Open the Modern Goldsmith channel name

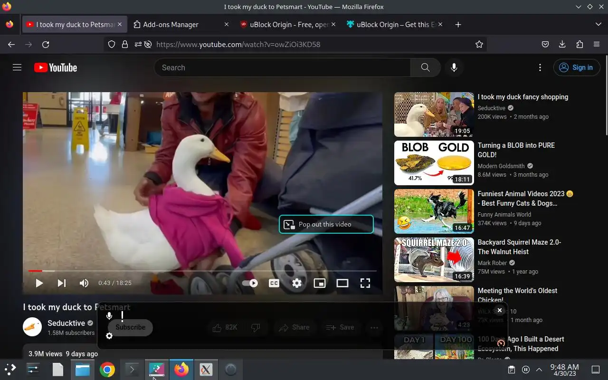(501, 166)
